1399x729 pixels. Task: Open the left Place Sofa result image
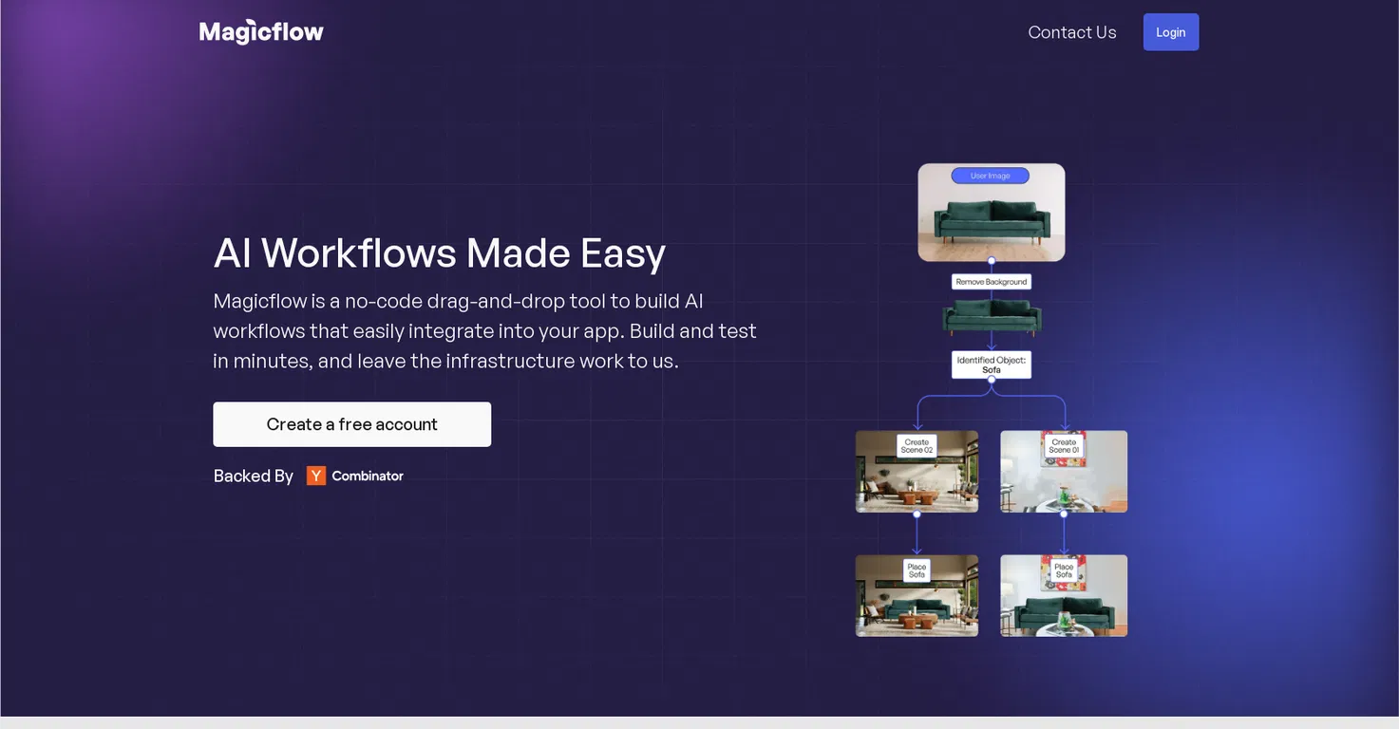tap(917, 595)
